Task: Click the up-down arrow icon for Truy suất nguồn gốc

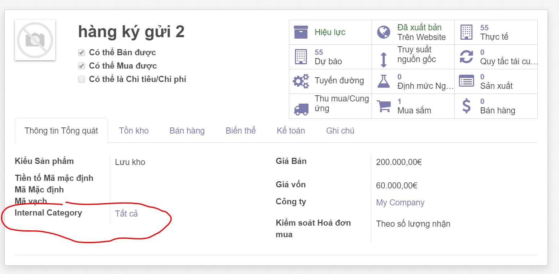Action: click(x=383, y=60)
